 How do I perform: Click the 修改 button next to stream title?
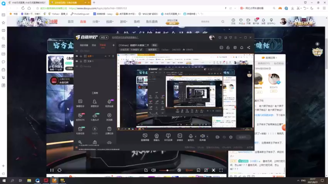pyautogui.click(x=155, y=45)
